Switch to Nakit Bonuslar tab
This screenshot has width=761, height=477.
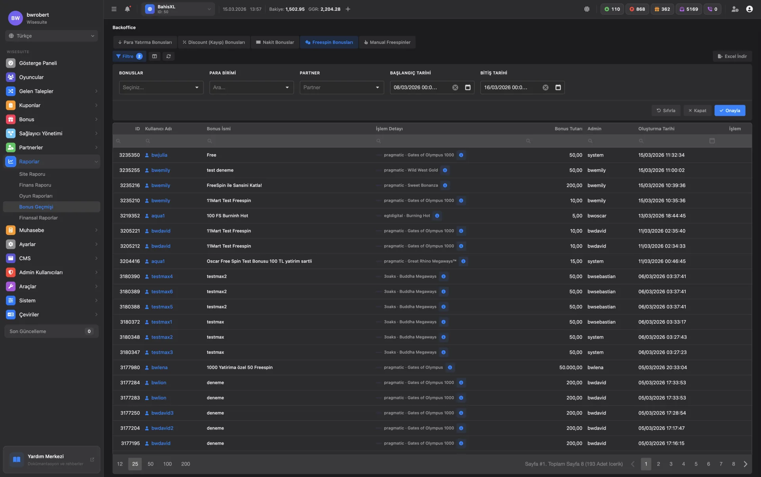[x=275, y=42]
